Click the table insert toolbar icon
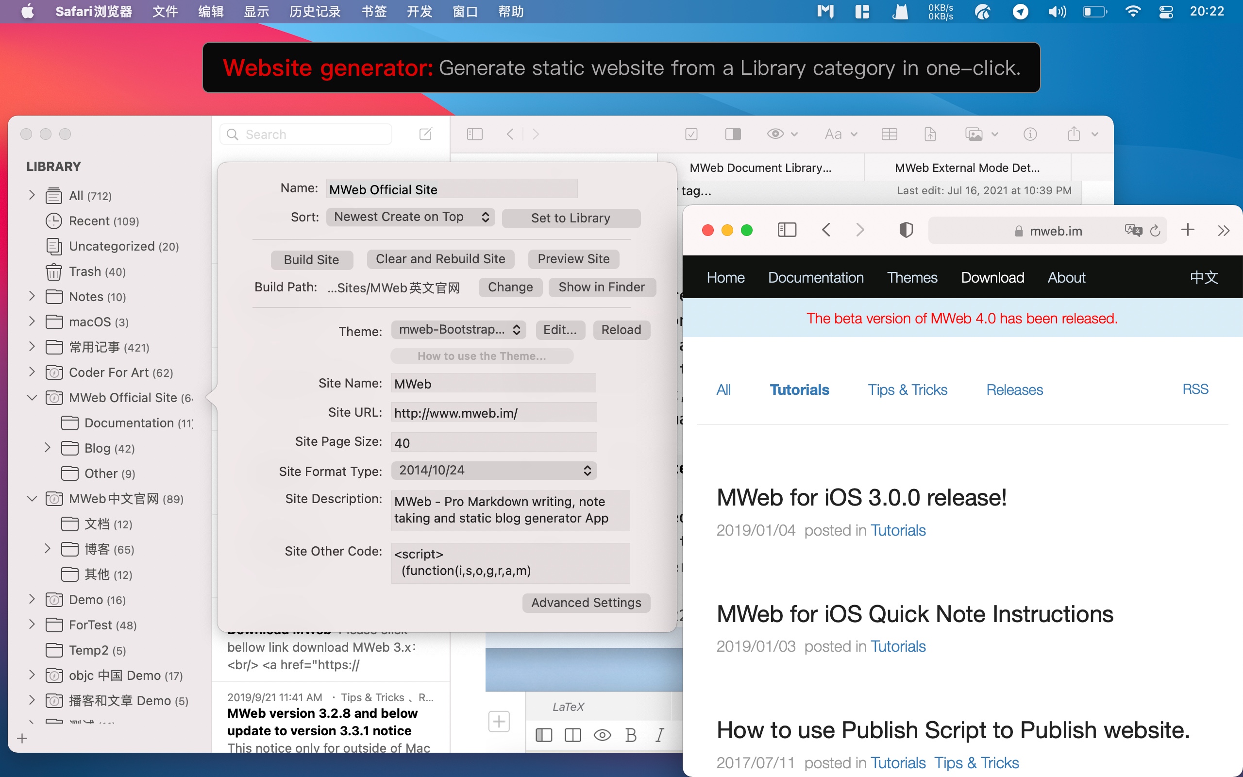1243x777 pixels. point(889,134)
